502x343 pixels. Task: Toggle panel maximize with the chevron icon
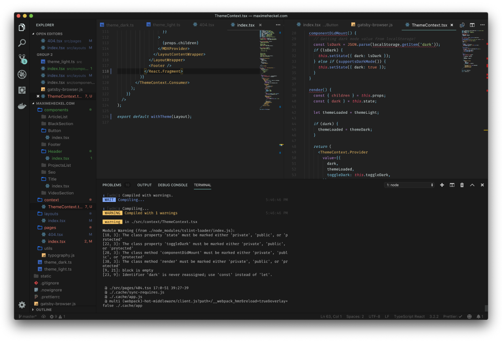pos(472,185)
